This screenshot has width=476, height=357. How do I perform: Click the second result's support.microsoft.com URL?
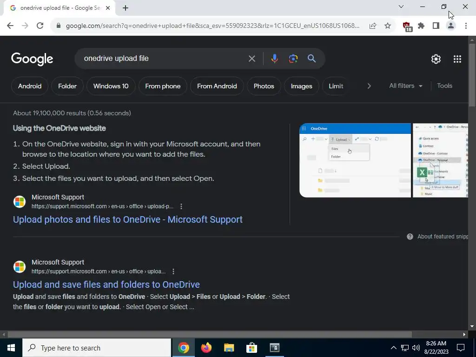tap(99, 271)
